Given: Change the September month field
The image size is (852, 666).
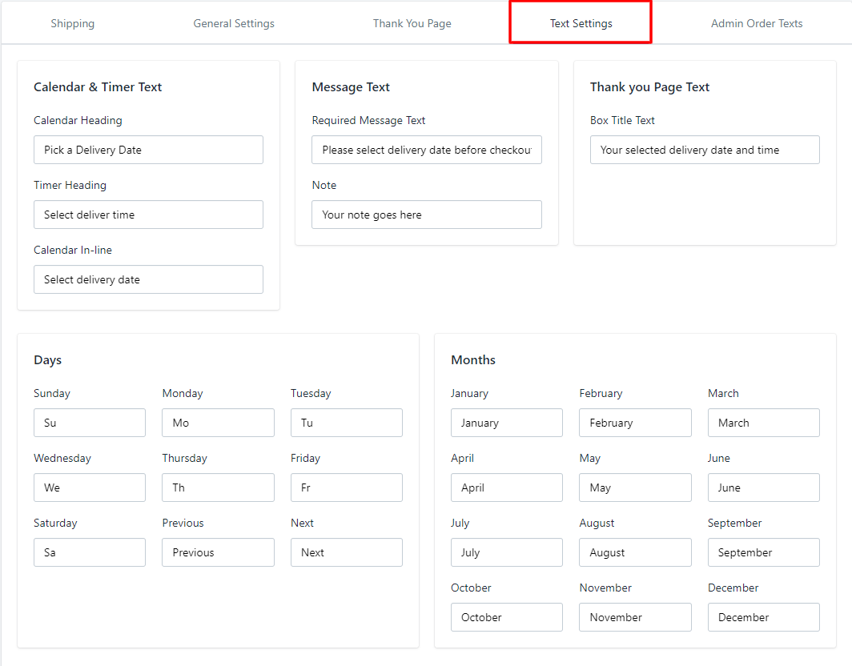Looking at the screenshot, I should pyautogui.click(x=763, y=552).
